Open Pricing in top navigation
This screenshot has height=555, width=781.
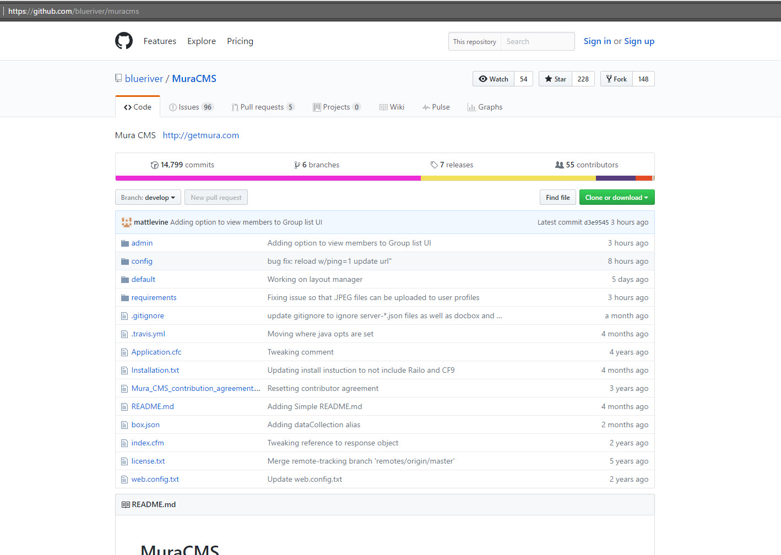240,41
